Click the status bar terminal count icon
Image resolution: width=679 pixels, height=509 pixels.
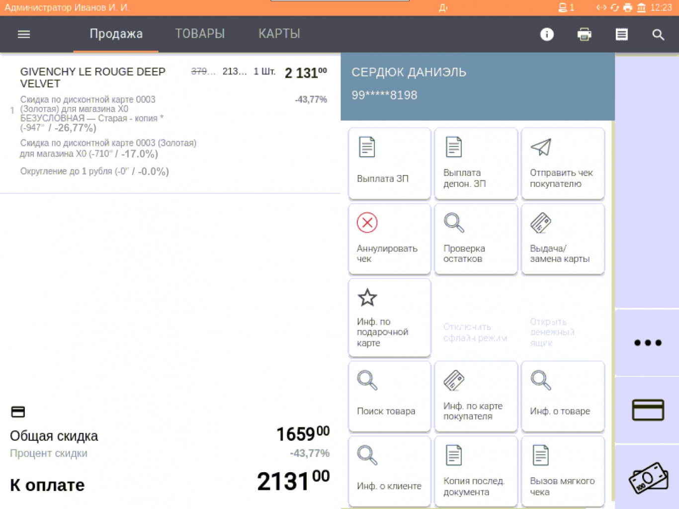(x=566, y=7)
